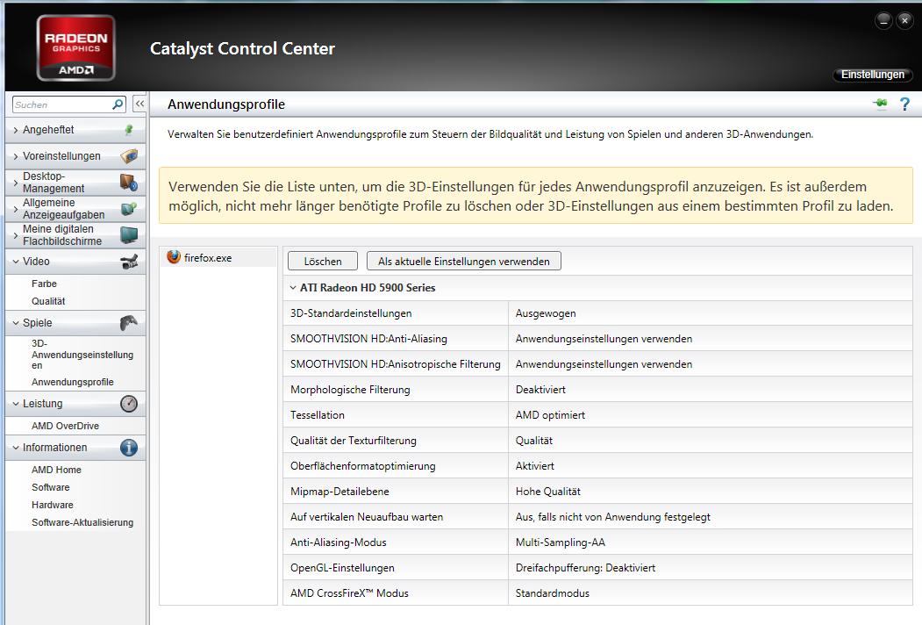This screenshot has width=922, height=625.
Task: Open the Einstellungen button at top right
Action: tap(873, 75)
